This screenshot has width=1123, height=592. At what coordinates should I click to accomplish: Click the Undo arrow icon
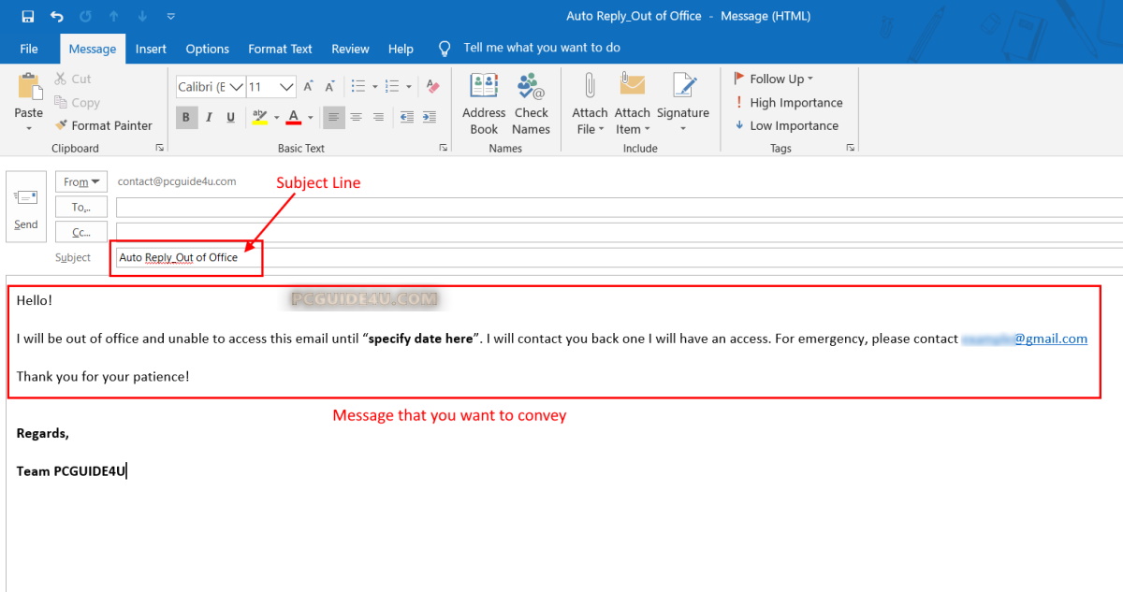click(x=57, y=16)
